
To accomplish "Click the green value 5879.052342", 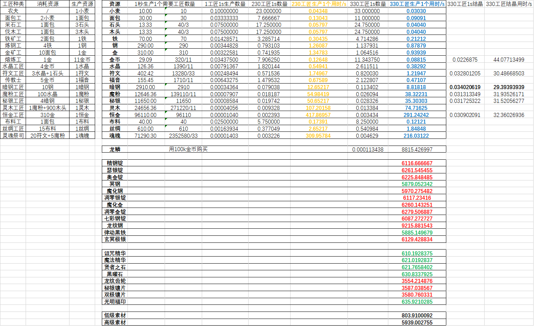I will [417, 184].
